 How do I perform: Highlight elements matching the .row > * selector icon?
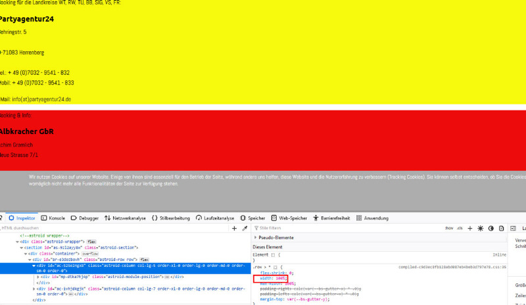[x=275, y=268]
